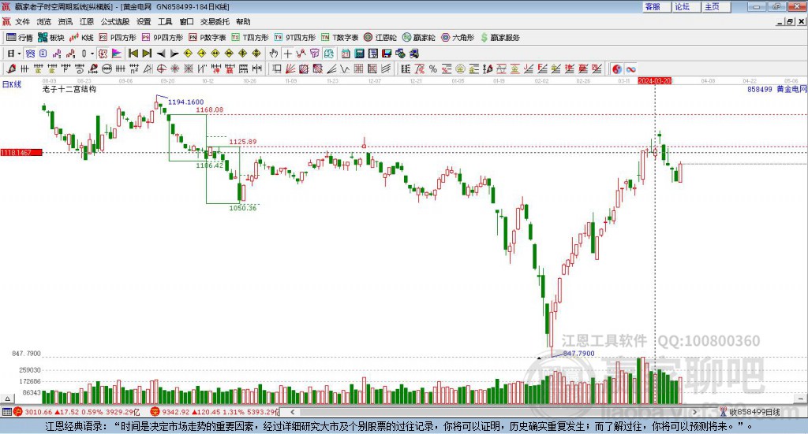Select the zigzag wave line tool
This screenshot has height=434, width=808.
(345, 69)
